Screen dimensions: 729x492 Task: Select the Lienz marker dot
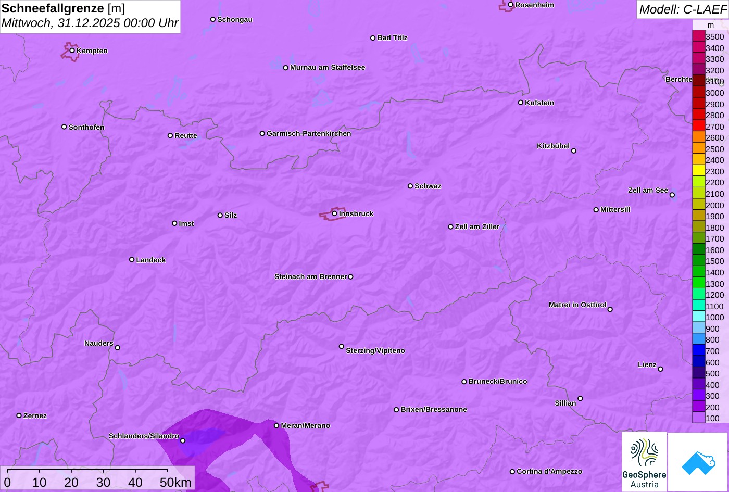tap(660, 369)
